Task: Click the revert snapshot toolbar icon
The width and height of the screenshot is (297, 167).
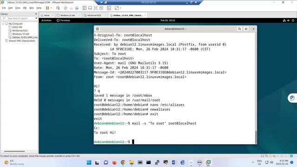Action: pos(71,8)
